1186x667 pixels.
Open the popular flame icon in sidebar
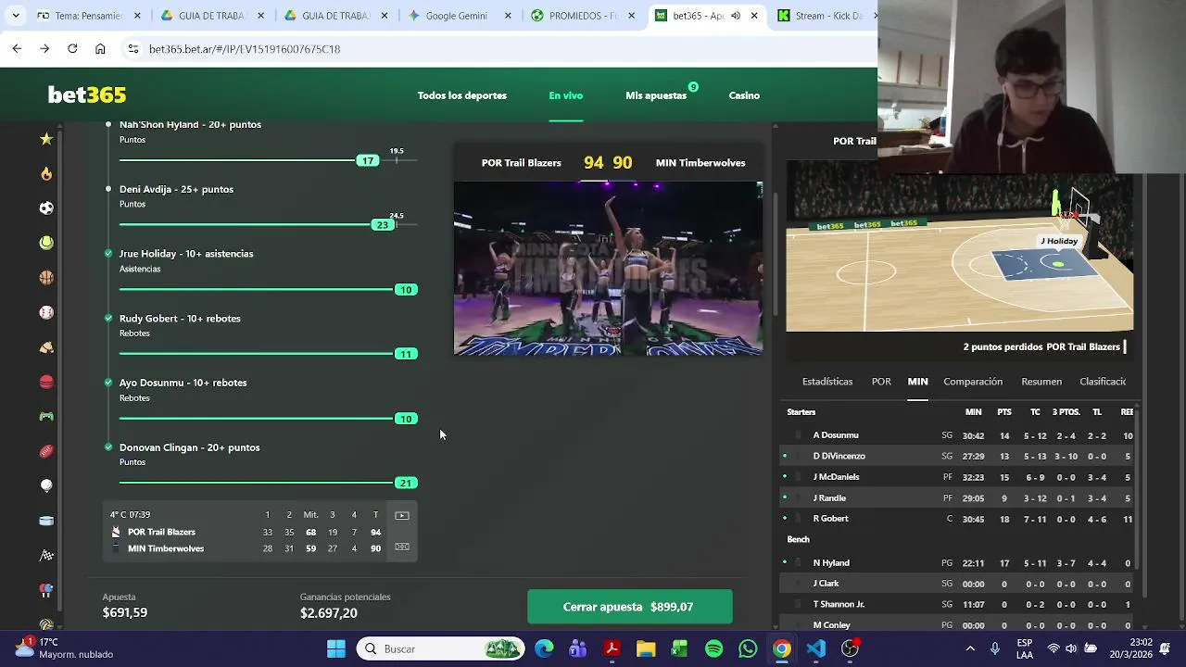click(46, 173)
